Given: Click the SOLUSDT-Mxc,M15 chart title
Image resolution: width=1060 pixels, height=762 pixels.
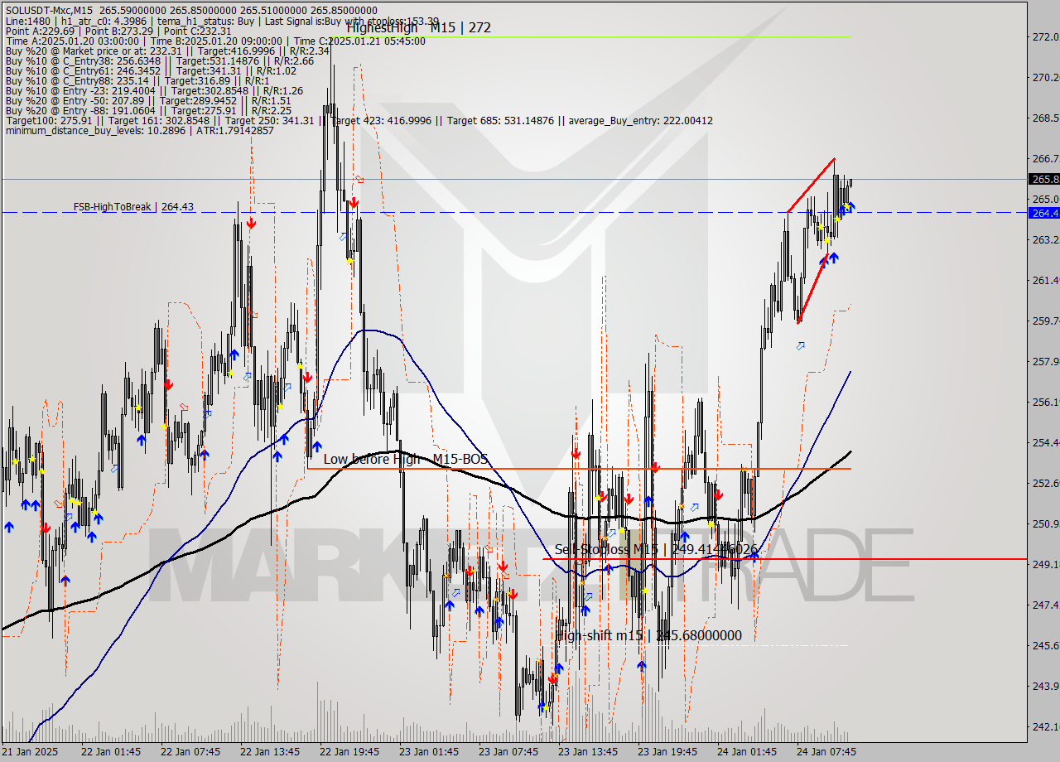Looking at the screenshot, I should (49, 9).
